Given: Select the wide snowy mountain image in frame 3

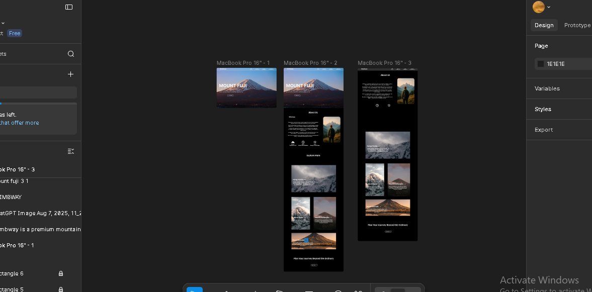Looking at the screenshot, I should point(388,145).
